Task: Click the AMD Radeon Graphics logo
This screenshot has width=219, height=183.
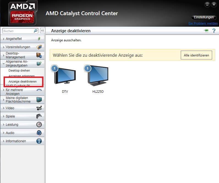Action: point(23,13)
